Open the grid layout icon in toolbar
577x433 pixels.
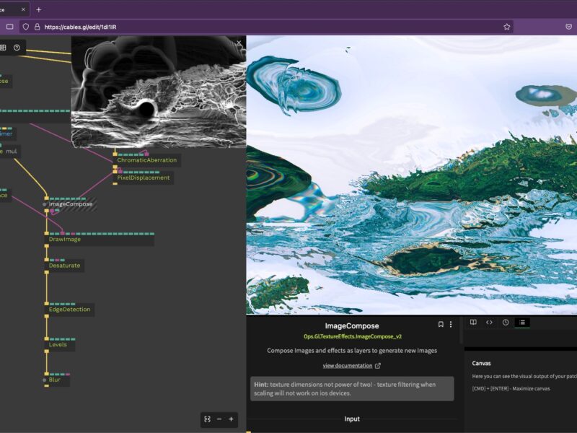pyautogui.click(x=3, y=48)
